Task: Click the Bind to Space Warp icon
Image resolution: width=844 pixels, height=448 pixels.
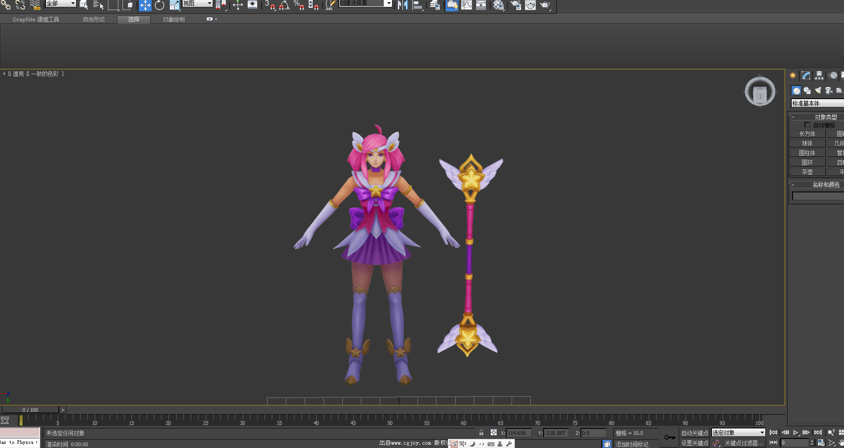Action: click(35, 5)
